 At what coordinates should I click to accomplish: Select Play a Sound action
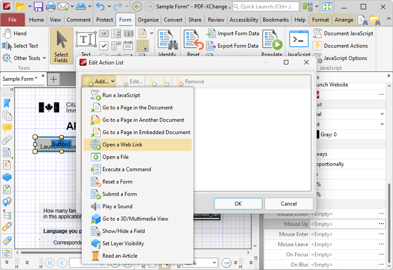(x=138, y=206)
